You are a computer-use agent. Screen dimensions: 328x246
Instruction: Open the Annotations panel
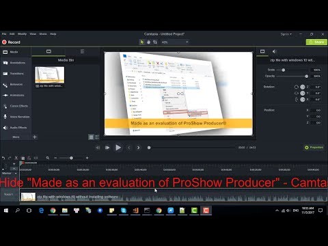click(16, 63)
